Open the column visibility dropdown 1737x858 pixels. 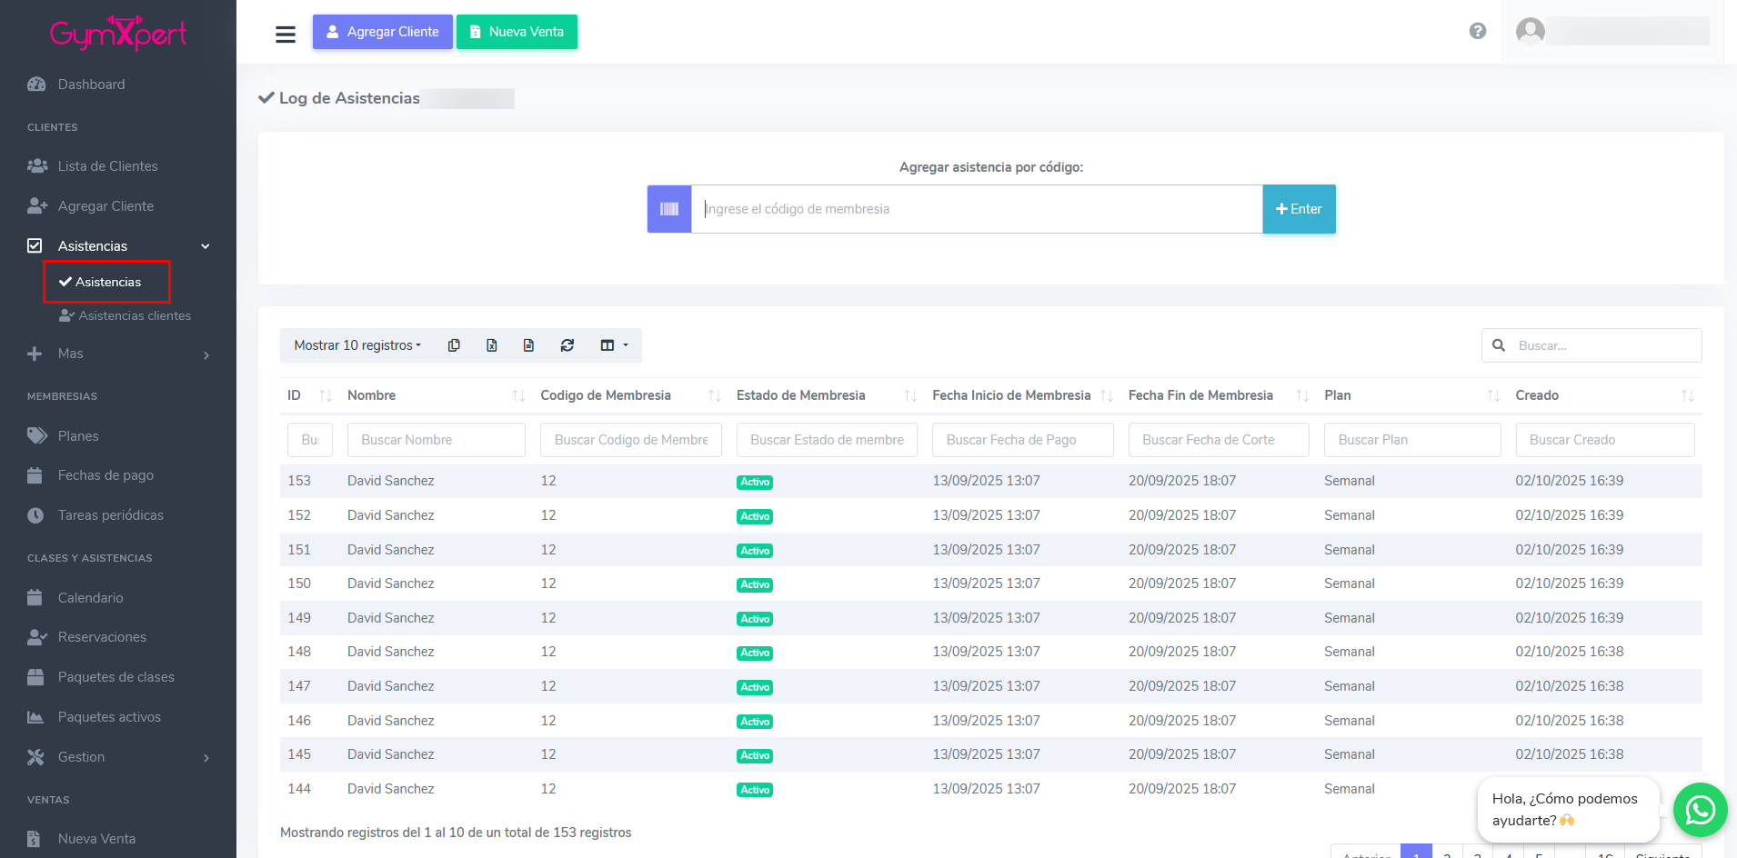click(x=614, y=345)
